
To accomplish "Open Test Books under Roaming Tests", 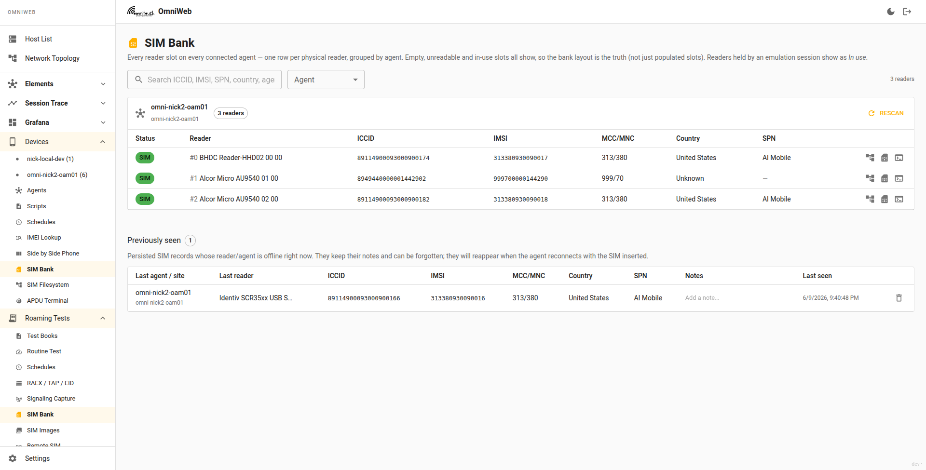I will 58,336.
